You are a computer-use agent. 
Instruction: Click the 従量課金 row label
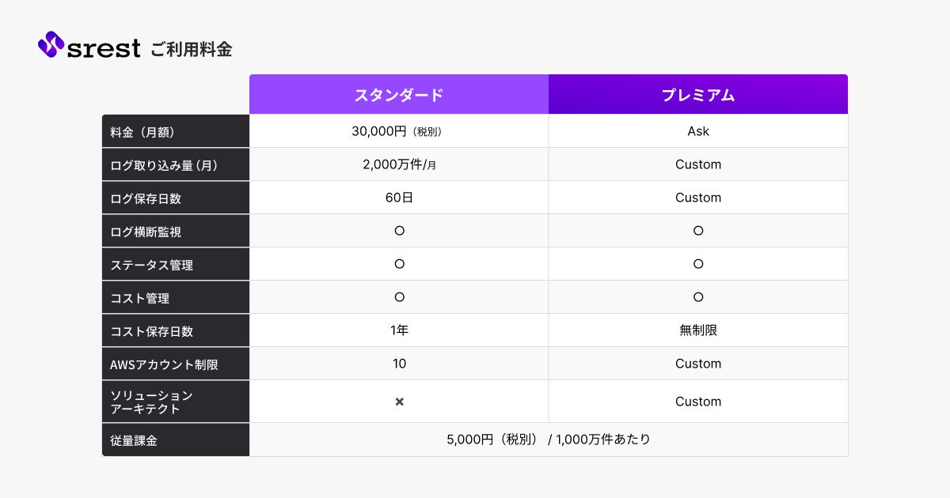[x=134, y=440]
